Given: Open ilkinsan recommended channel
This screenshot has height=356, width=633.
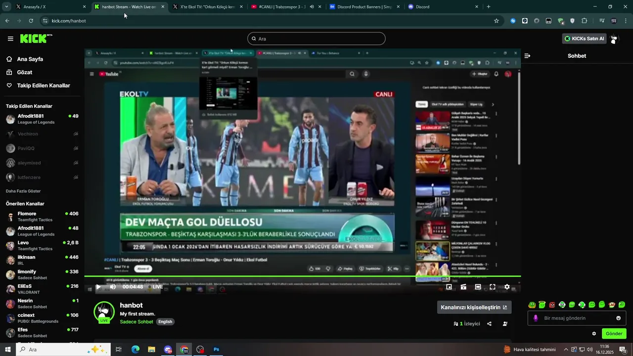Looking at the screenshot, I should click(x=42, y=260).
